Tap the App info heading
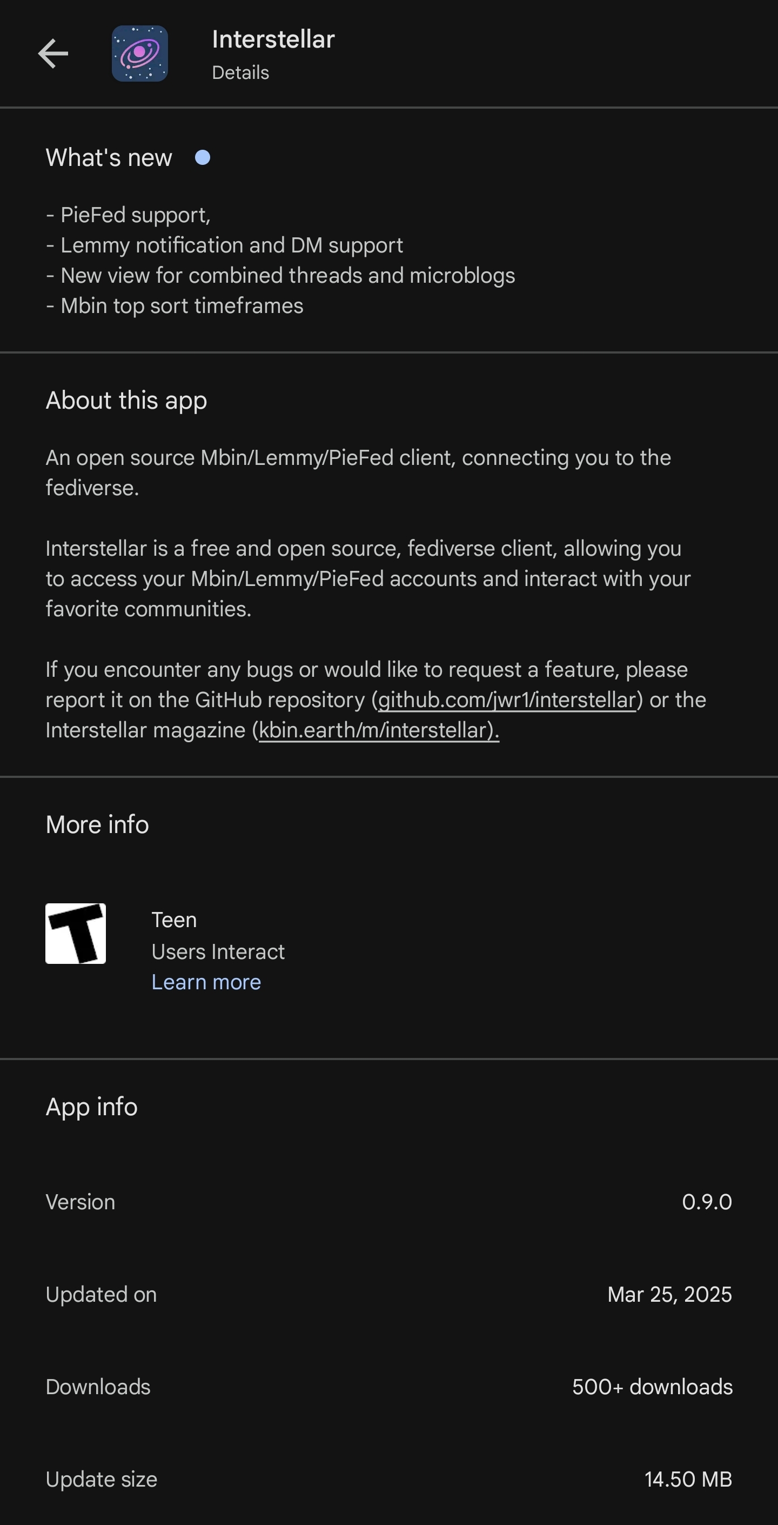This screenshot has width=778, height=1525. point(92,1107)
